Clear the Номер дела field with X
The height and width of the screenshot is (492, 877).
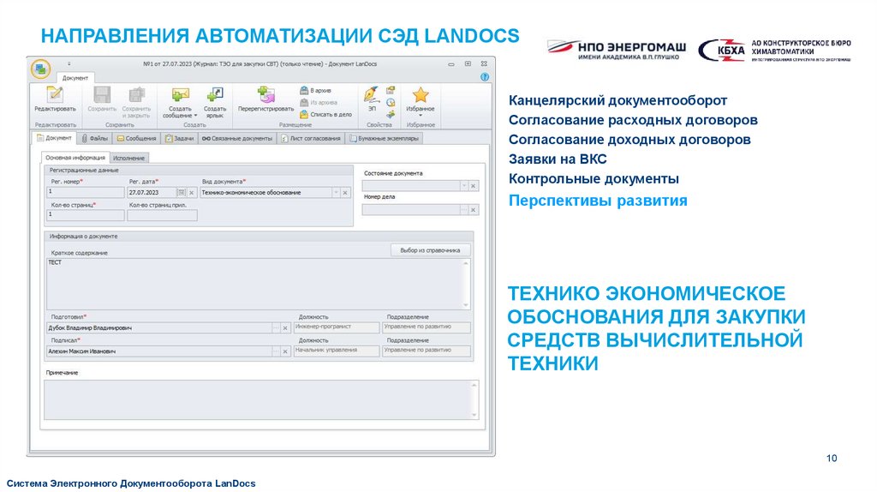pos(473,210)
